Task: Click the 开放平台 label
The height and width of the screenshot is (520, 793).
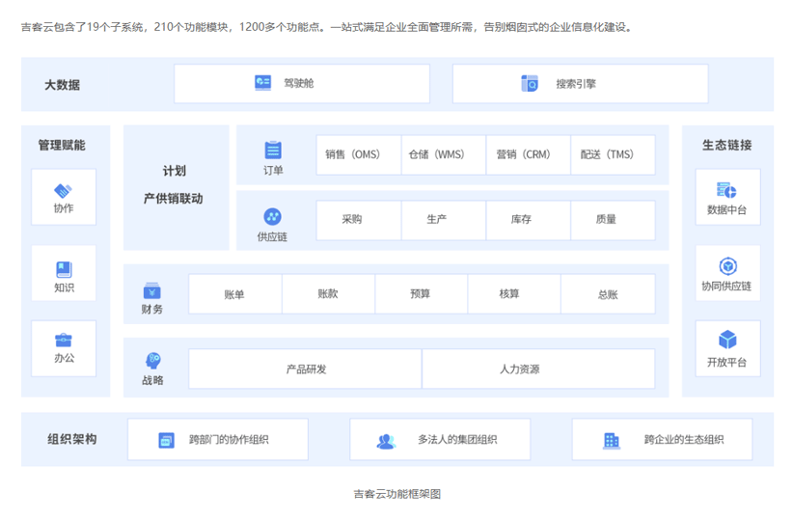Action: [726, 362]
